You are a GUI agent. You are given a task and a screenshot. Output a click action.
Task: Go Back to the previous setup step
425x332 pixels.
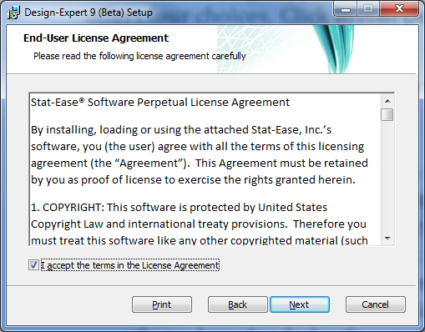click(x=237, y=304)
